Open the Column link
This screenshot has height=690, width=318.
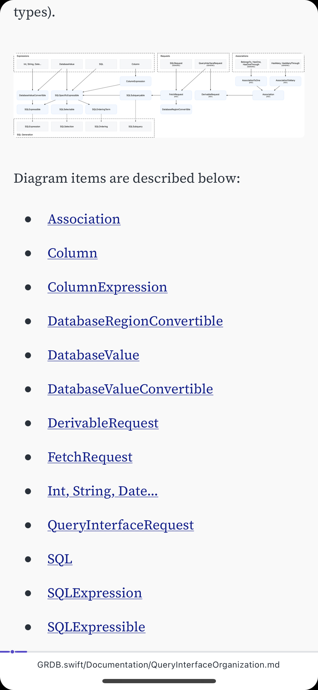72,253
